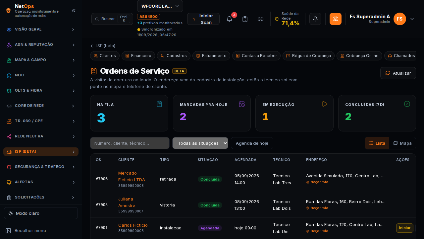Click the Ordens de Serviço title clipboard icon

pyautogui.click(x=94, y=71)
